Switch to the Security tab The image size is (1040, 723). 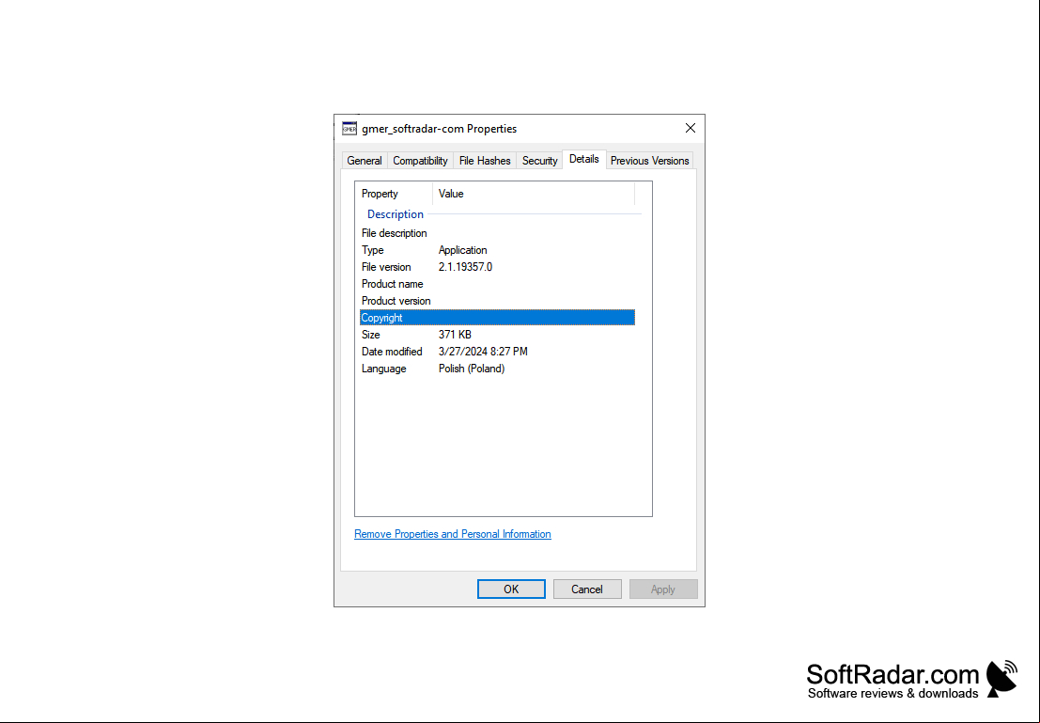click(x=539, y=161)
